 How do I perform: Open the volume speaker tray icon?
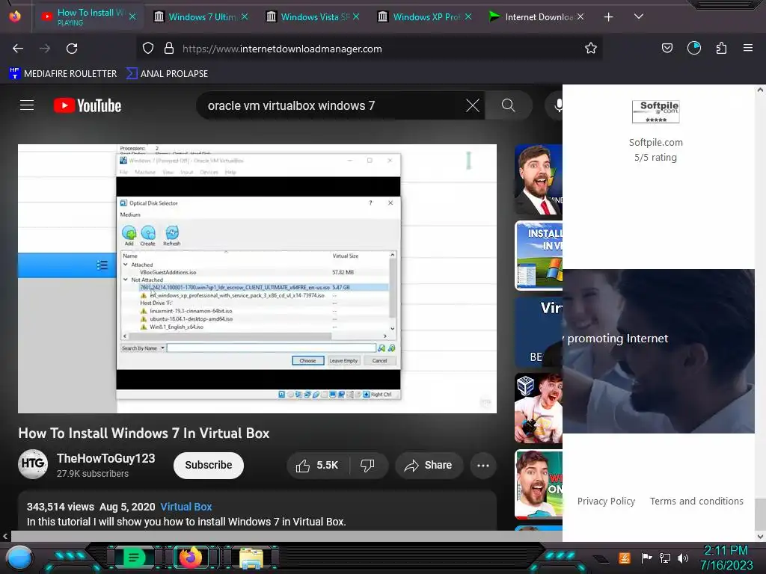683,558
